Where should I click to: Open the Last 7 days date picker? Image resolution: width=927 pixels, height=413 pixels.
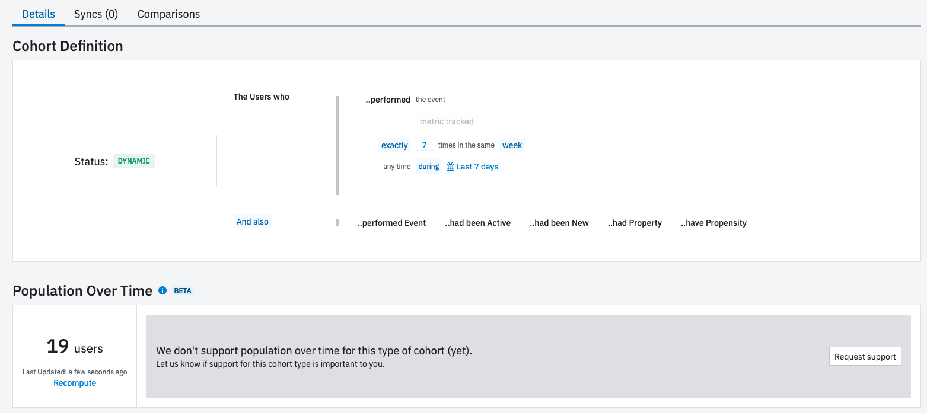[477, 167]
